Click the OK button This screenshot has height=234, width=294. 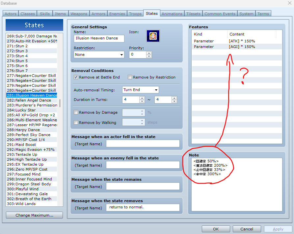[216, 229]
